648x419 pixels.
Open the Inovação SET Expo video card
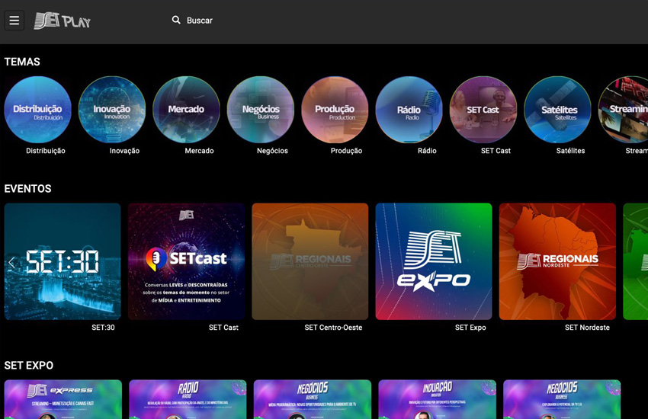coord(438,399)
